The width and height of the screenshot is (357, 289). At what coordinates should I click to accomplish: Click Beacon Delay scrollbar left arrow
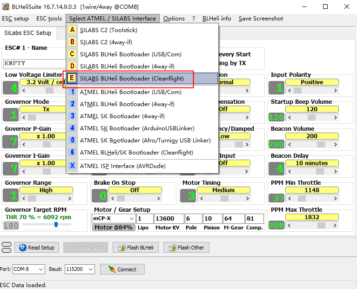point(290,171)
